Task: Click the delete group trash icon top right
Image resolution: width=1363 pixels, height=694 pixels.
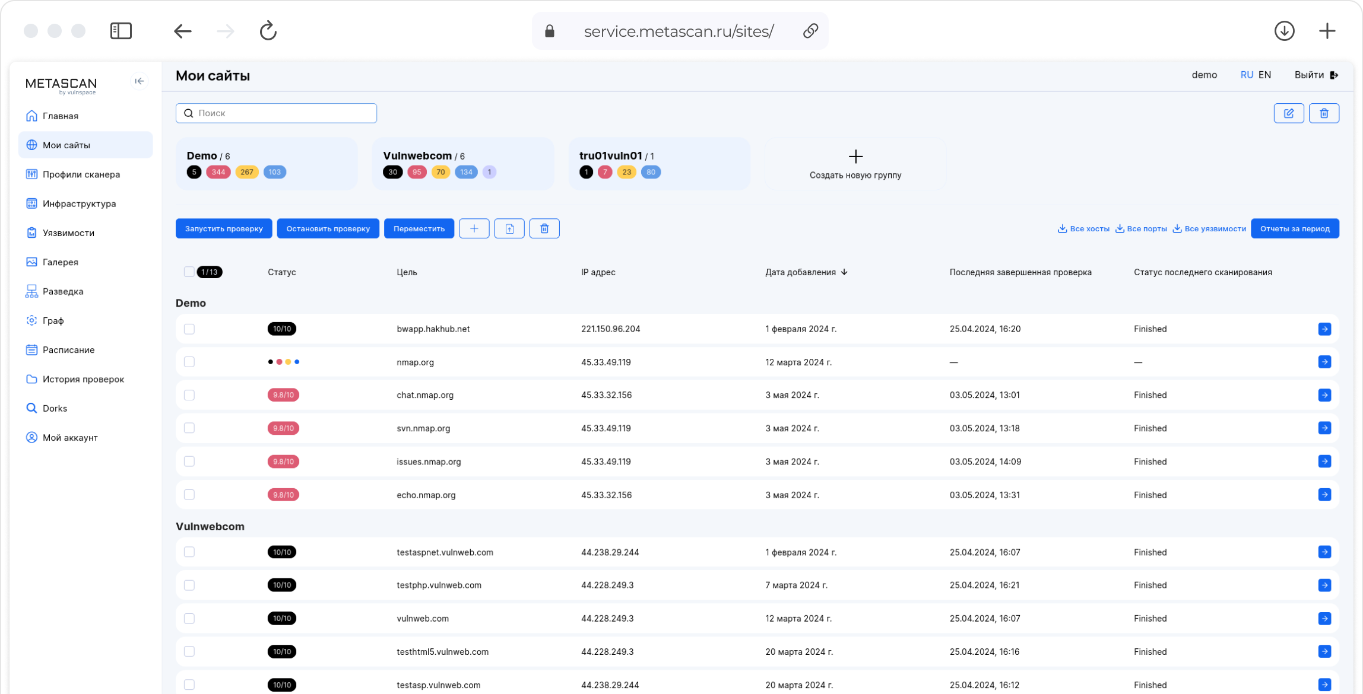Action: 1324,113
